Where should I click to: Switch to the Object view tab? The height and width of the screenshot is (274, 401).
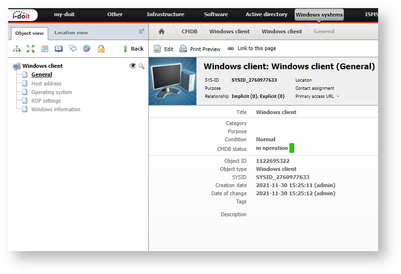pos(30,33)
